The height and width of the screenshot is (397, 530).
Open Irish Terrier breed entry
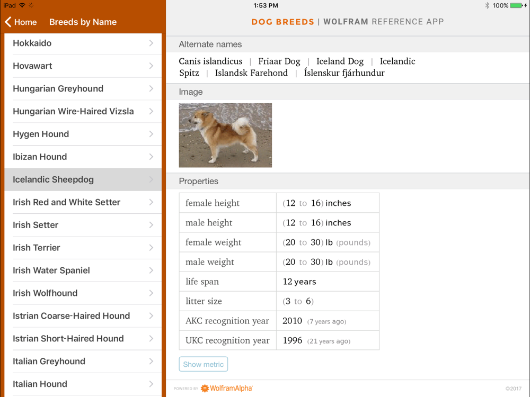(x=83, y=247)
